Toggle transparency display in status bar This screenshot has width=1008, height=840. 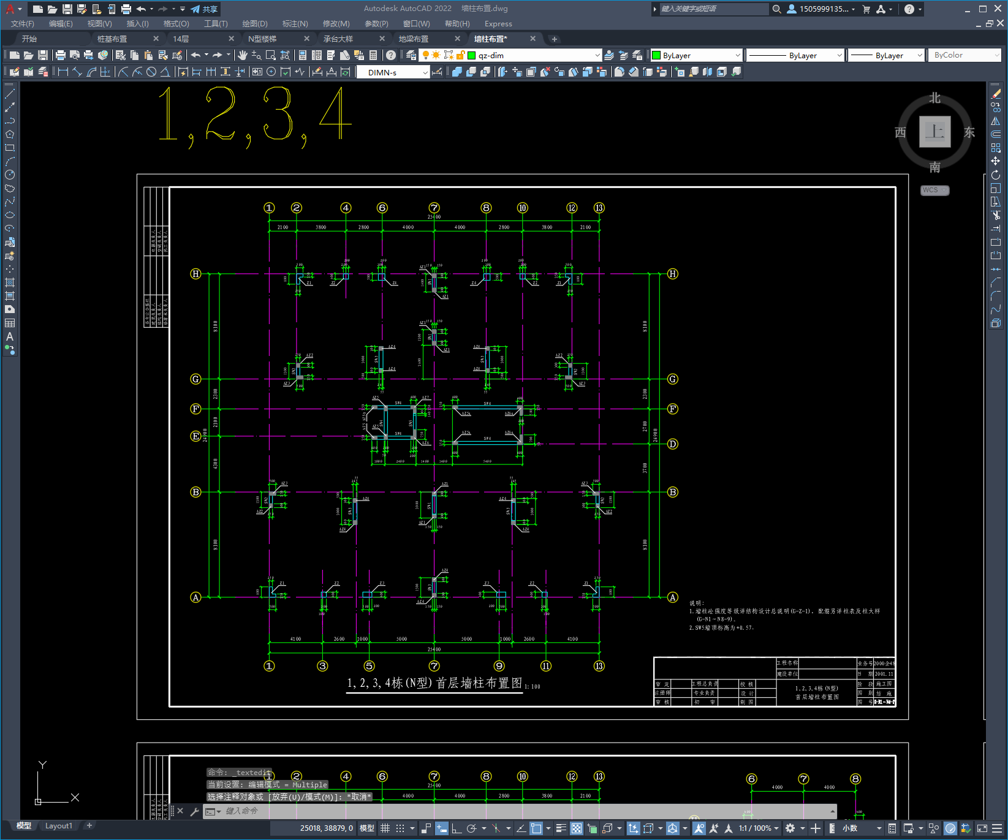click(x=577, y=828)
